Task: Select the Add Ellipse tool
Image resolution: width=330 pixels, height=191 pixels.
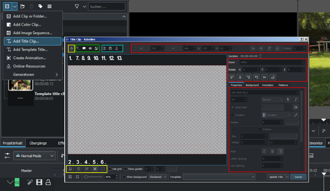Action: click(90, 48)
